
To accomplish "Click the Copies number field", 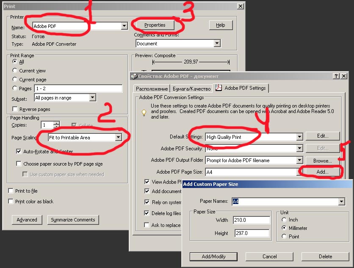I will (x=47, y=125).
